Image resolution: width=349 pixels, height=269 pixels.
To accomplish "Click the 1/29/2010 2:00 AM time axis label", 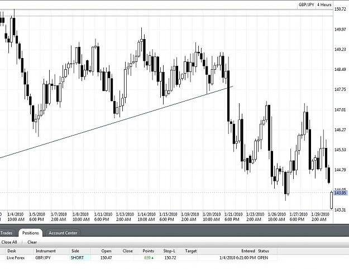I will coord(320,217).
